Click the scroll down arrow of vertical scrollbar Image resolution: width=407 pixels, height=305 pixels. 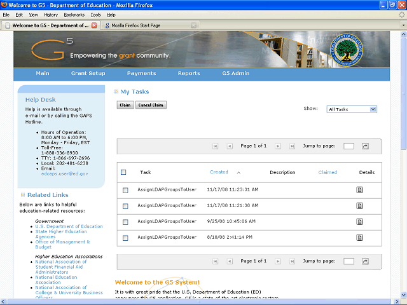click(403, 295)
